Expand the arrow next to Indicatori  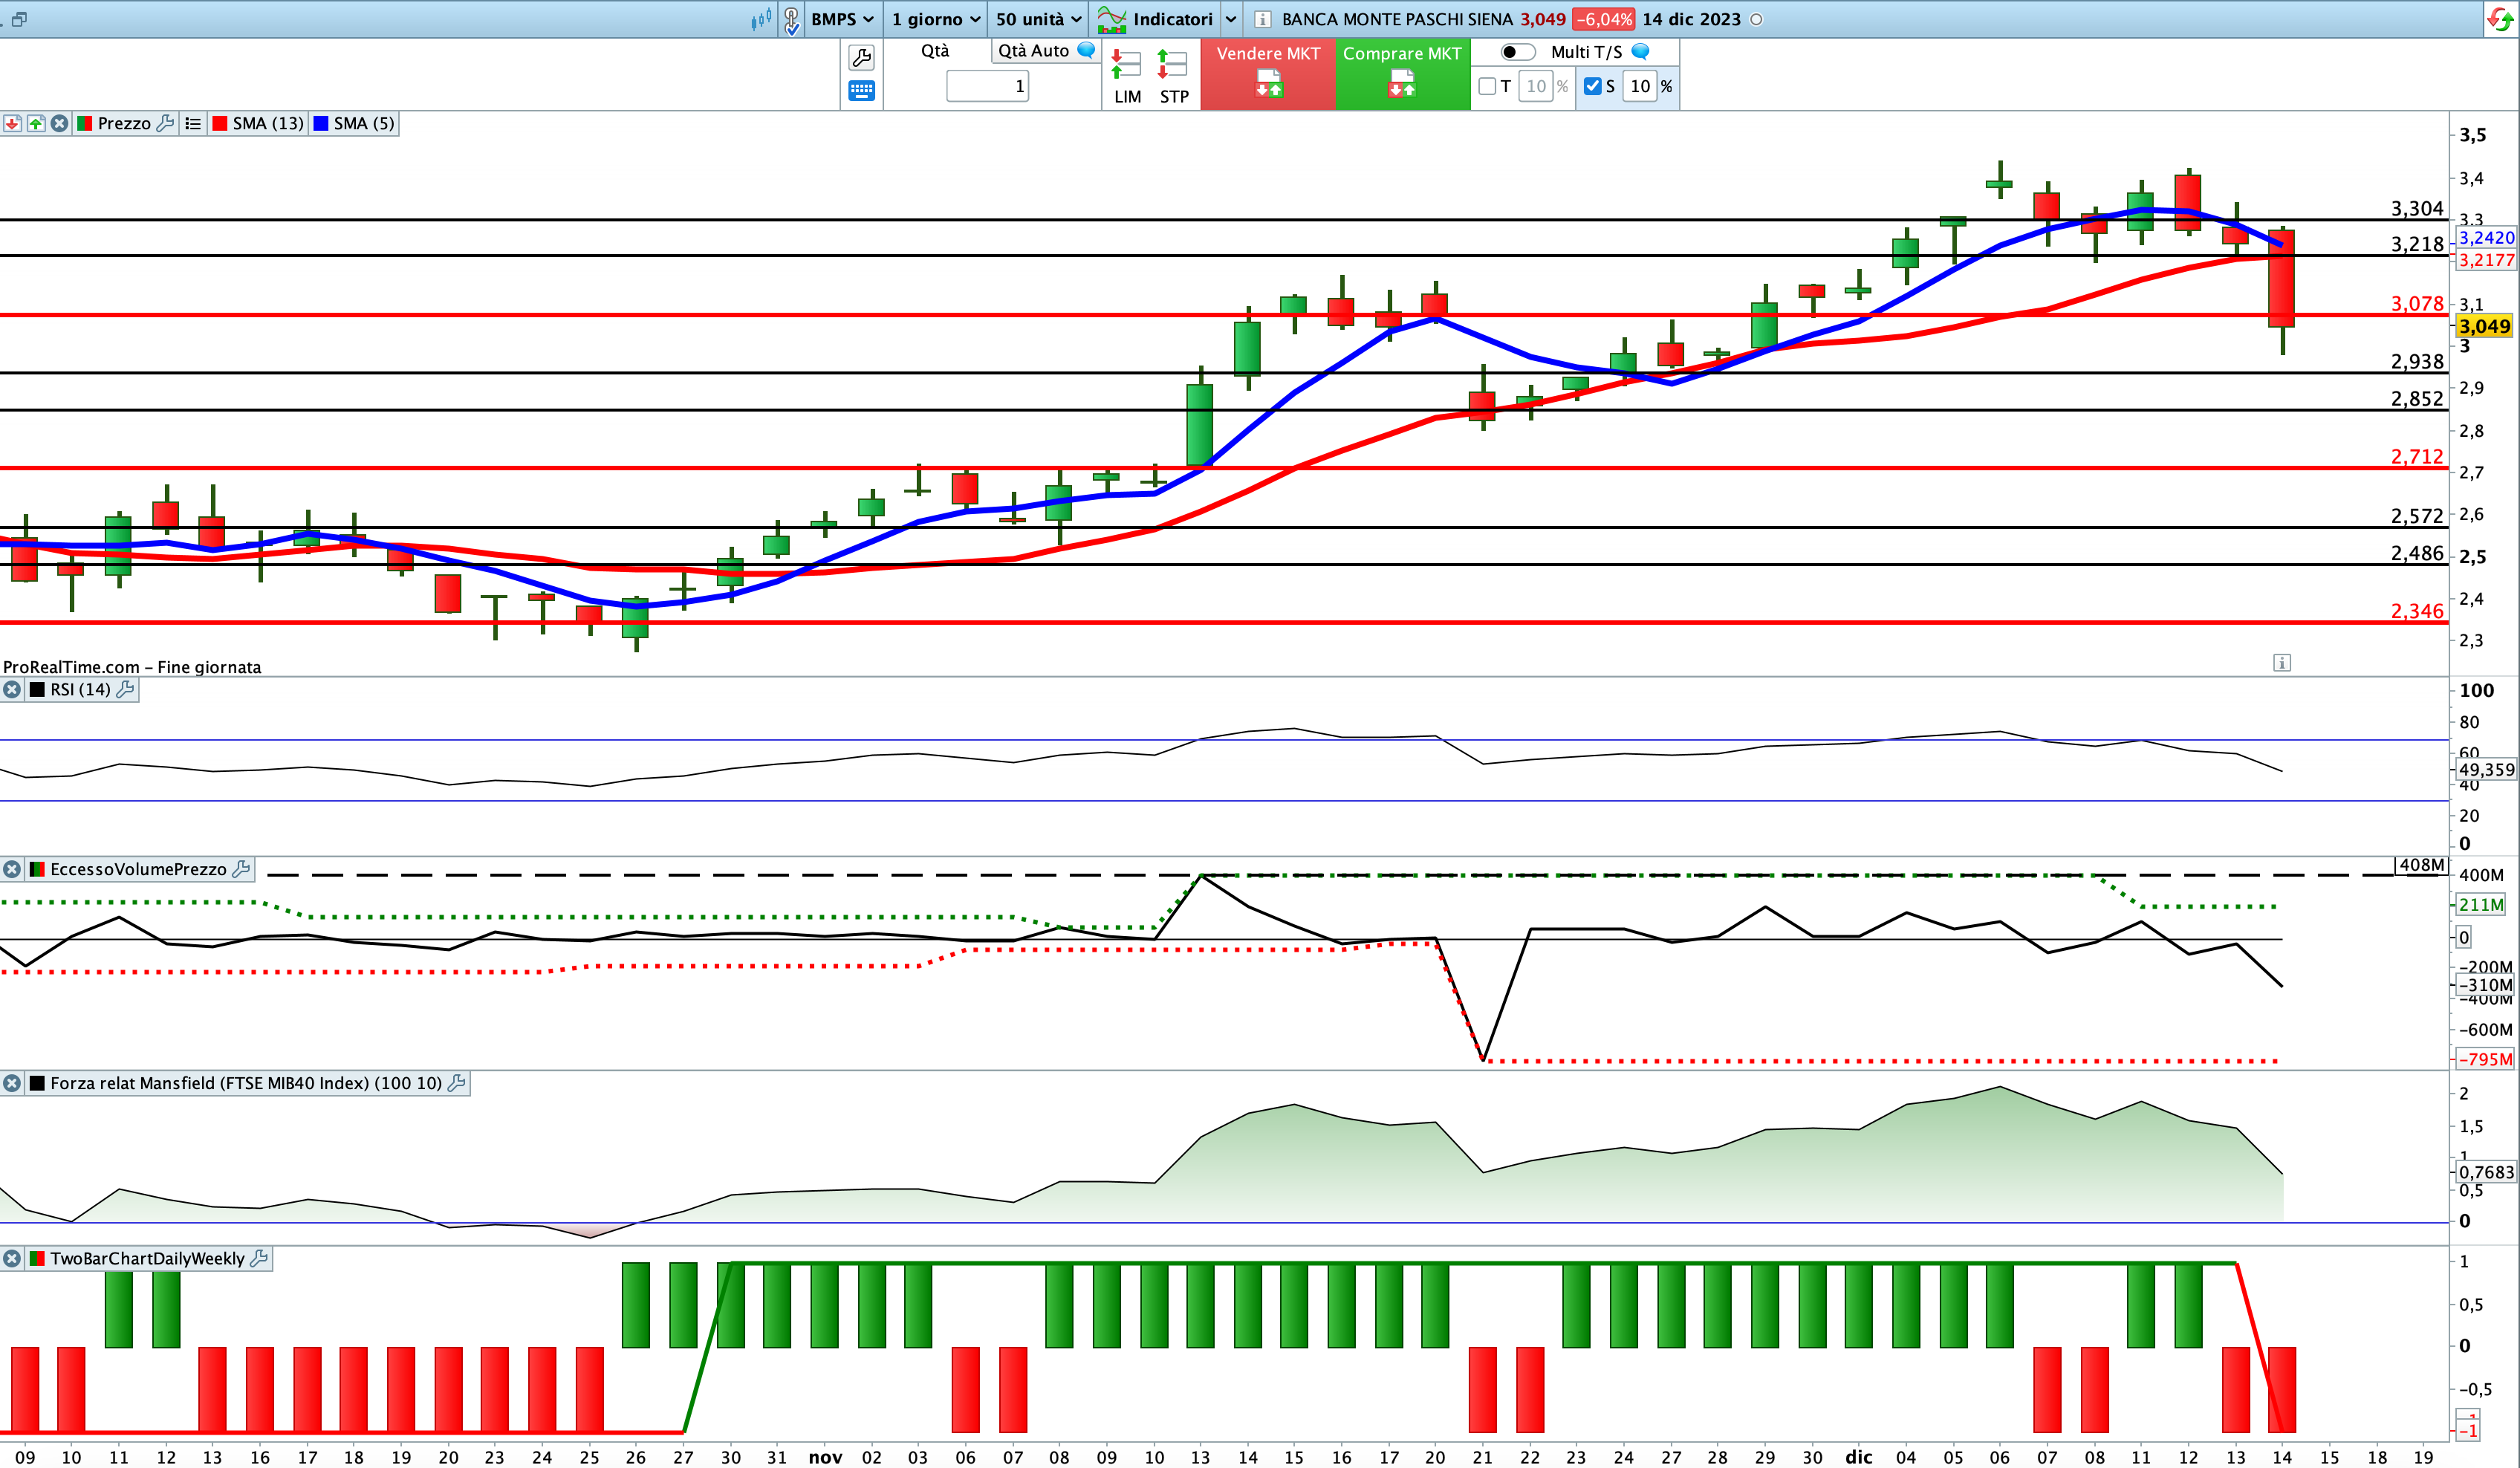click(1231, 19)
